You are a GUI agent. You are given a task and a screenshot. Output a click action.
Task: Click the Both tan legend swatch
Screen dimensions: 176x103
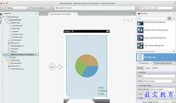point(99,94)
